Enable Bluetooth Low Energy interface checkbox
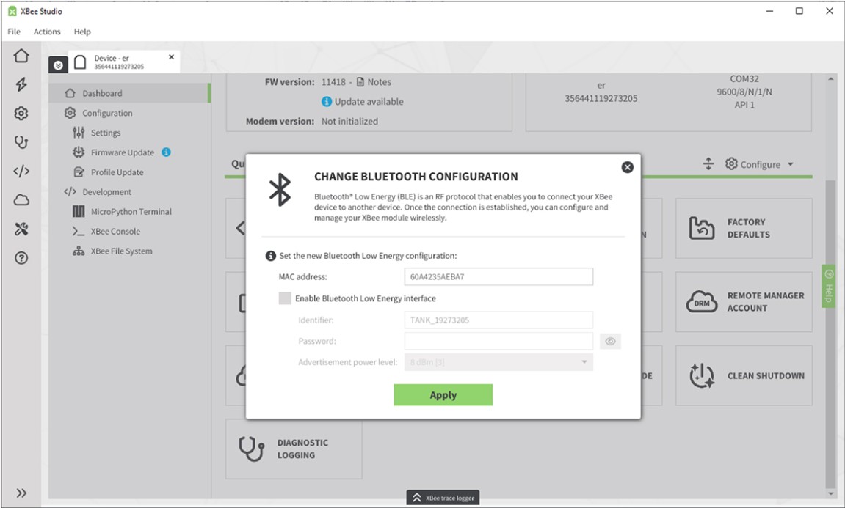The width and height of the screenshot is (845, 508). pos(285,298)
